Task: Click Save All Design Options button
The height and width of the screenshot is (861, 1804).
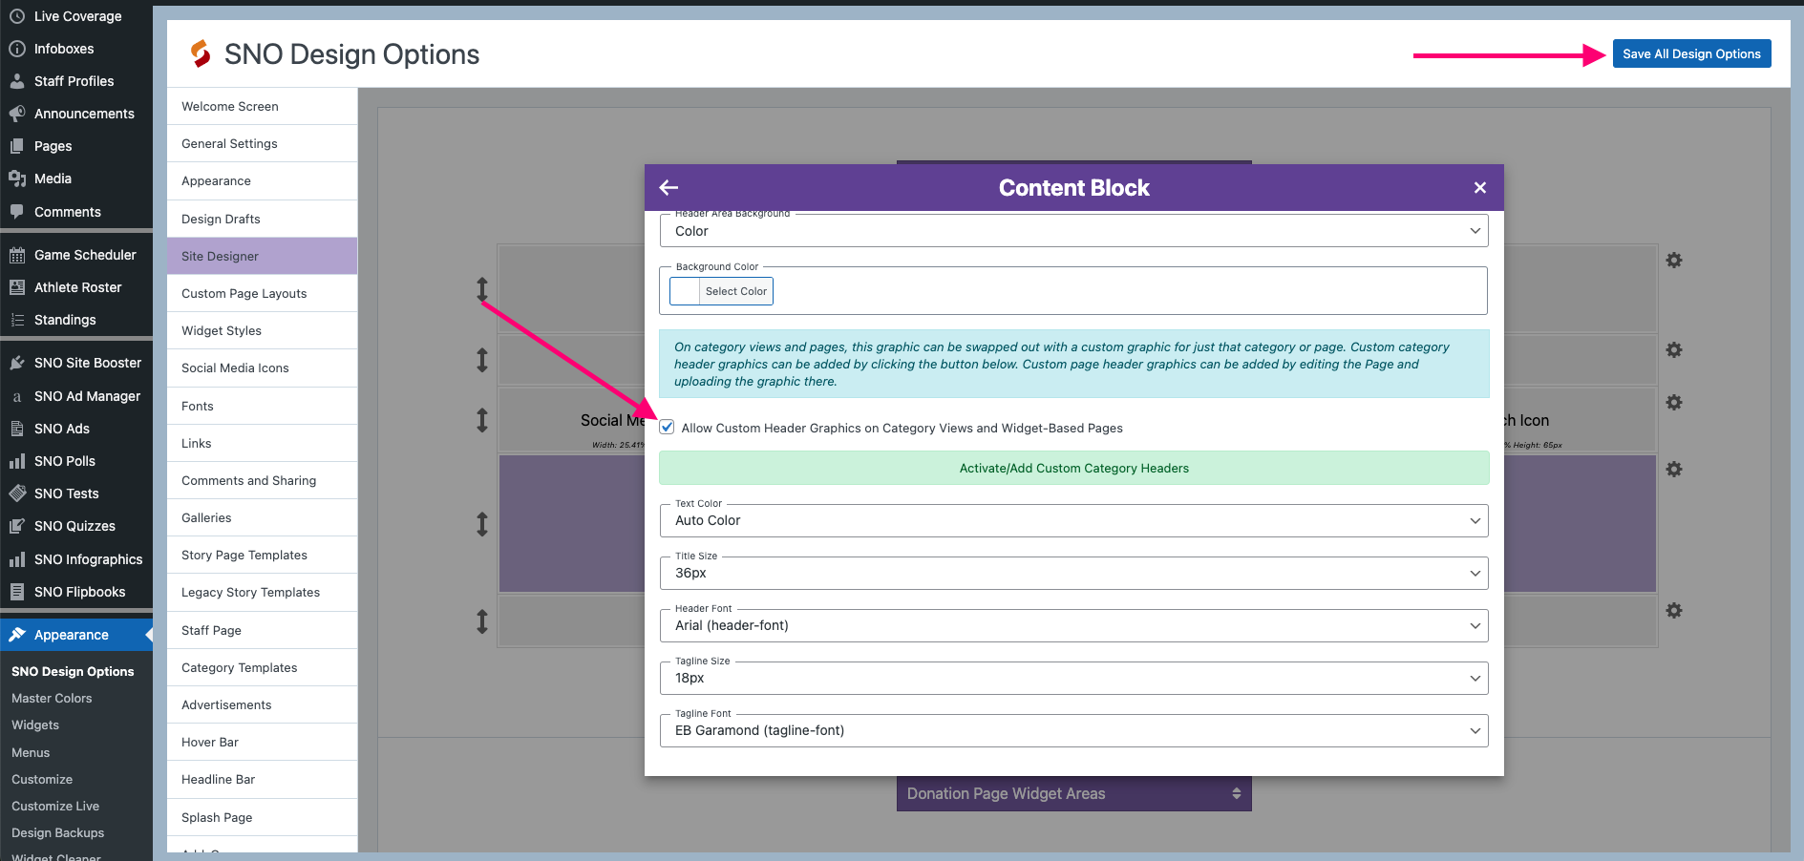Action: (x=1691, y=53)
